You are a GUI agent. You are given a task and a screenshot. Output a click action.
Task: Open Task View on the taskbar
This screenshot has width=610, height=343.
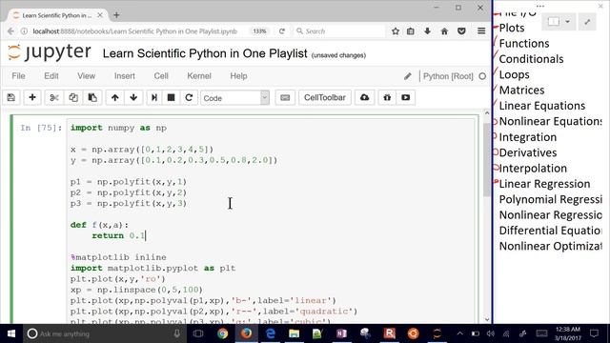click(x=198, y=333)
